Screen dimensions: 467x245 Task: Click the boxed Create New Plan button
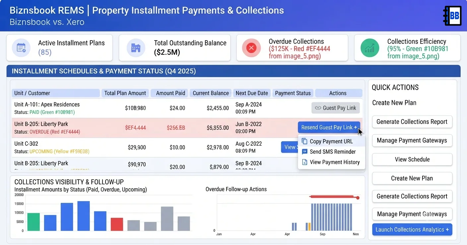coord(412,178)
